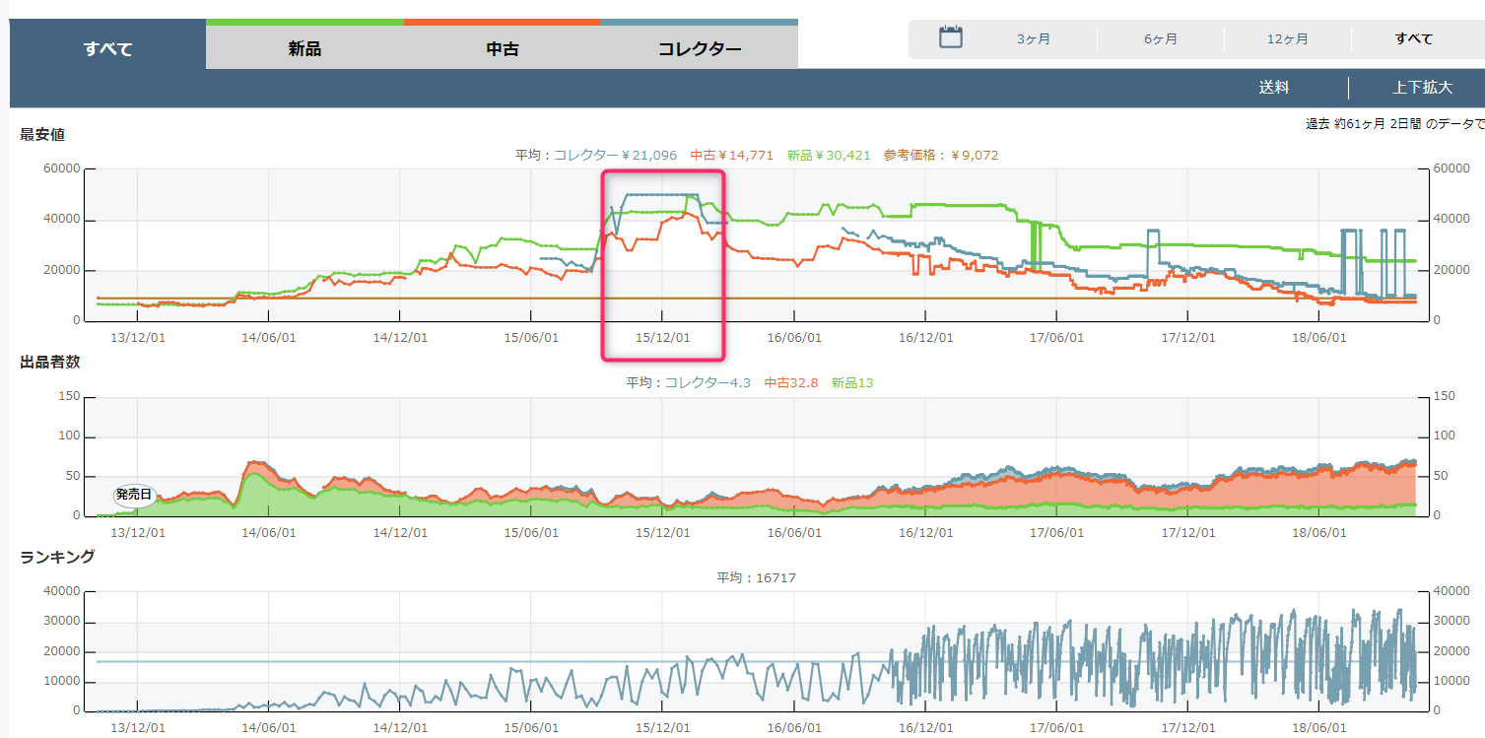1485x738 pixels.
Task: Toggle 新品 ¥30,421 legend in price chart
Action: (828, 155)
